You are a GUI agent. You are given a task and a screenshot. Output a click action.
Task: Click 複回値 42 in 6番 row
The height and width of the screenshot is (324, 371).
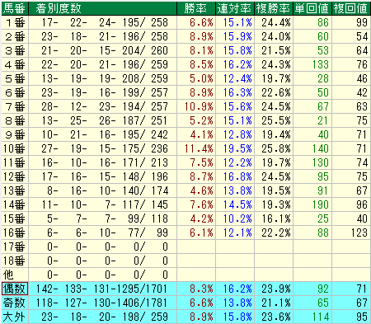pyautogui.click(x=362, y=92)
